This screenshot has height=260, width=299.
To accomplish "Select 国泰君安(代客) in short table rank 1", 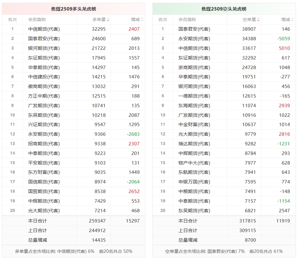I will (194, 29).
